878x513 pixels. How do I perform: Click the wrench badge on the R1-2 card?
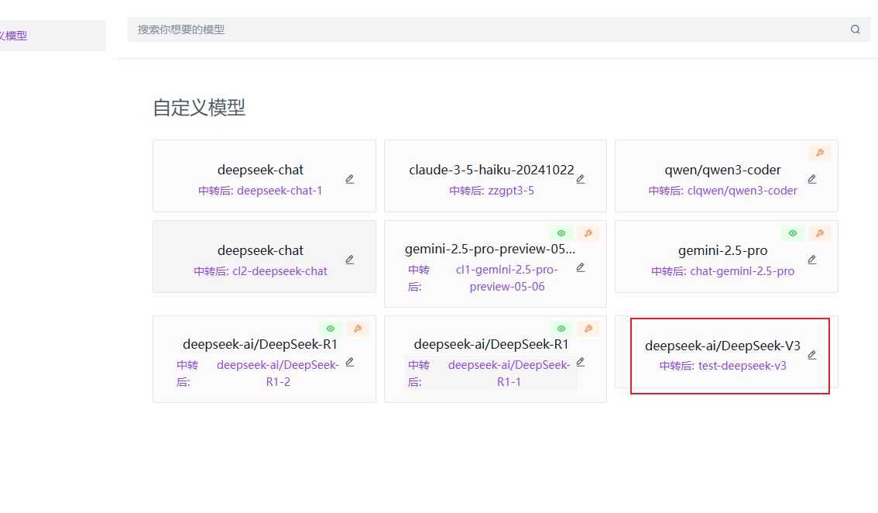tap(357, 329)
